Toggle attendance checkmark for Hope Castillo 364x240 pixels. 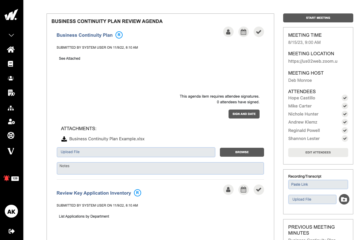coord(345,98)
